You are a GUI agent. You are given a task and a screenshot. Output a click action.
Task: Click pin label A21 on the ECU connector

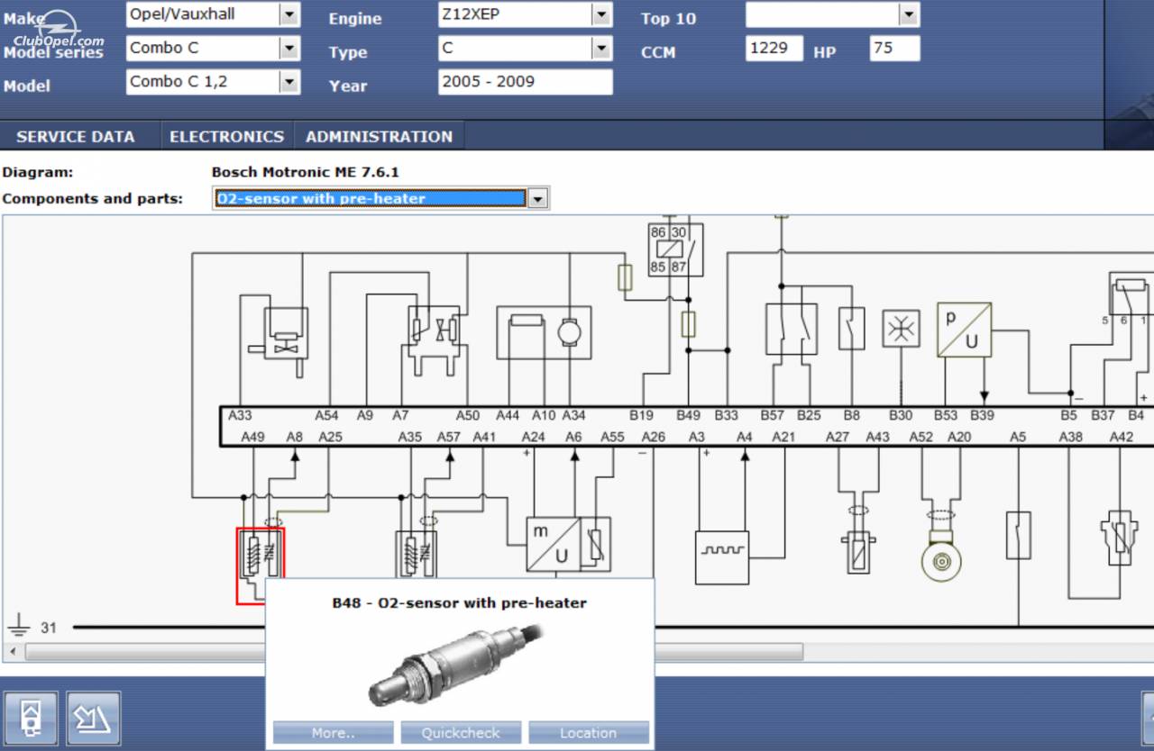(783, 437)
